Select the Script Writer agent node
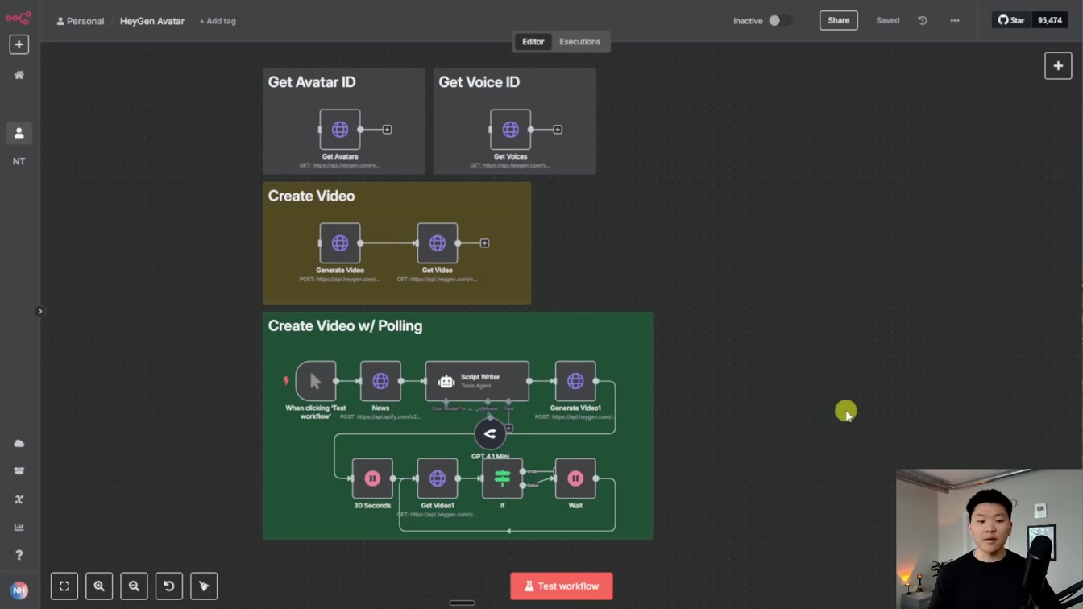 tap(477, 381)
